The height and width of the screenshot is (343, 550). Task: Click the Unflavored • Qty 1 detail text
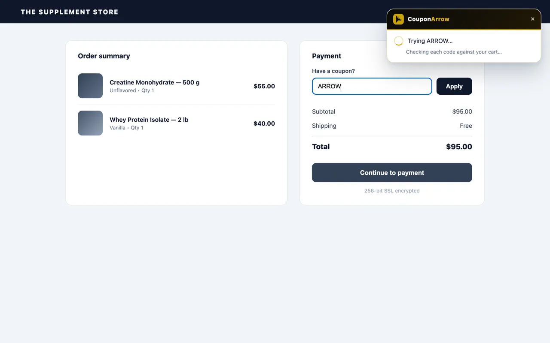point(131,90)
